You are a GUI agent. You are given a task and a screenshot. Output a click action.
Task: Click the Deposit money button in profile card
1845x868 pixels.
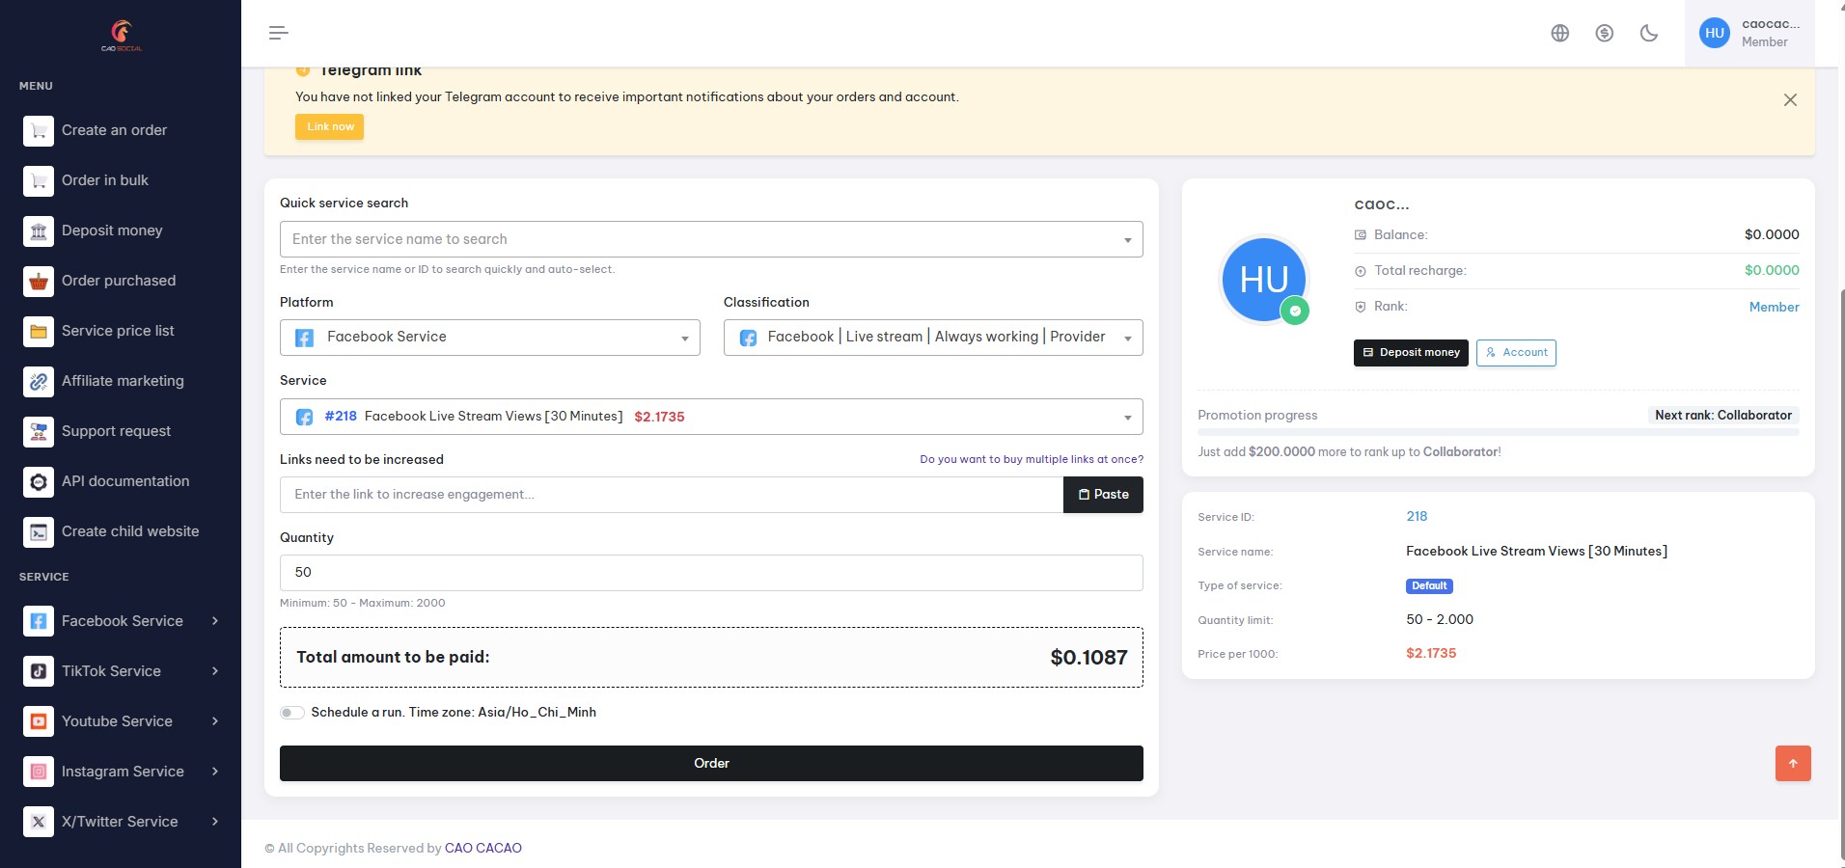1411,353
